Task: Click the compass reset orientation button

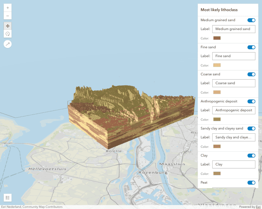Action: (8, 44)
